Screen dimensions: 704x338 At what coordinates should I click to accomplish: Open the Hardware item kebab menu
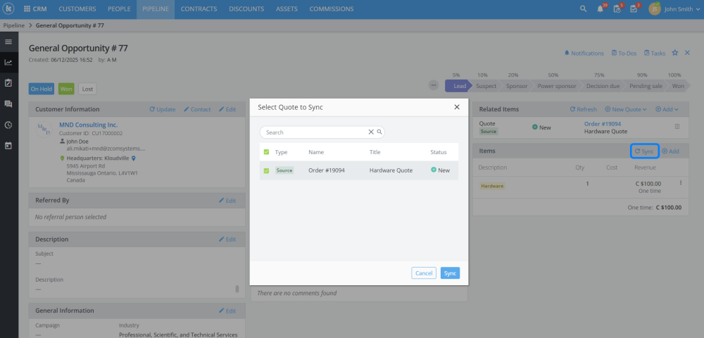[681, 182]
